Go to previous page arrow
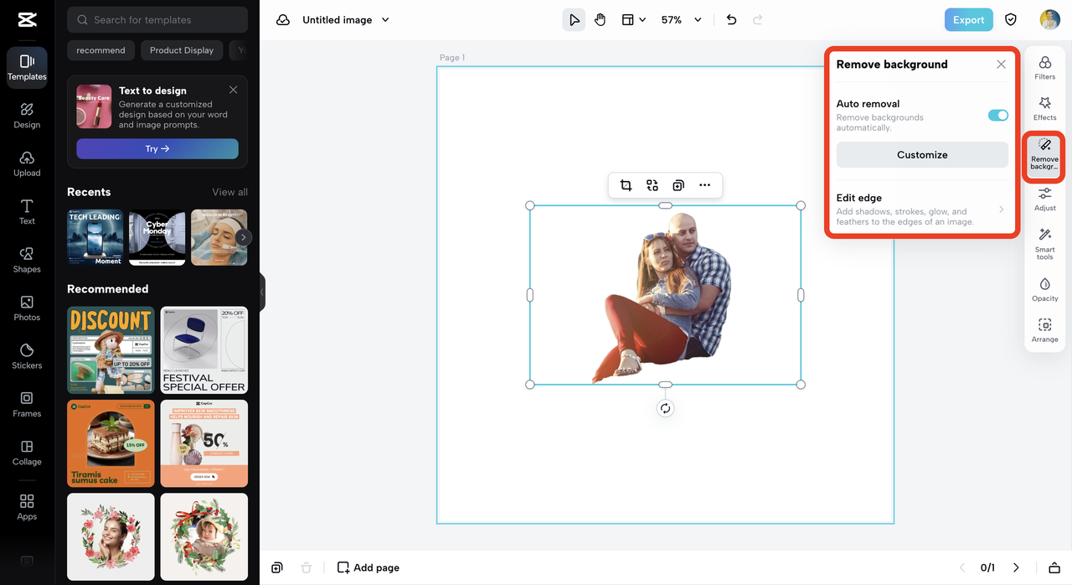Viewport: 1072px width, 585px height. [961, 567]
